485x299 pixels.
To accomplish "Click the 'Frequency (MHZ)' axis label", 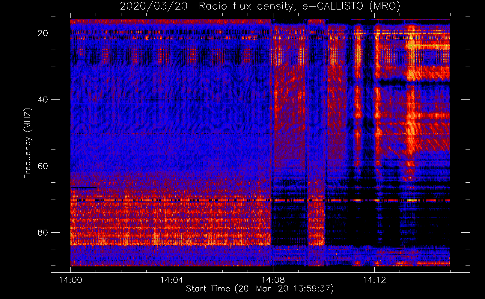I will 28,143.
